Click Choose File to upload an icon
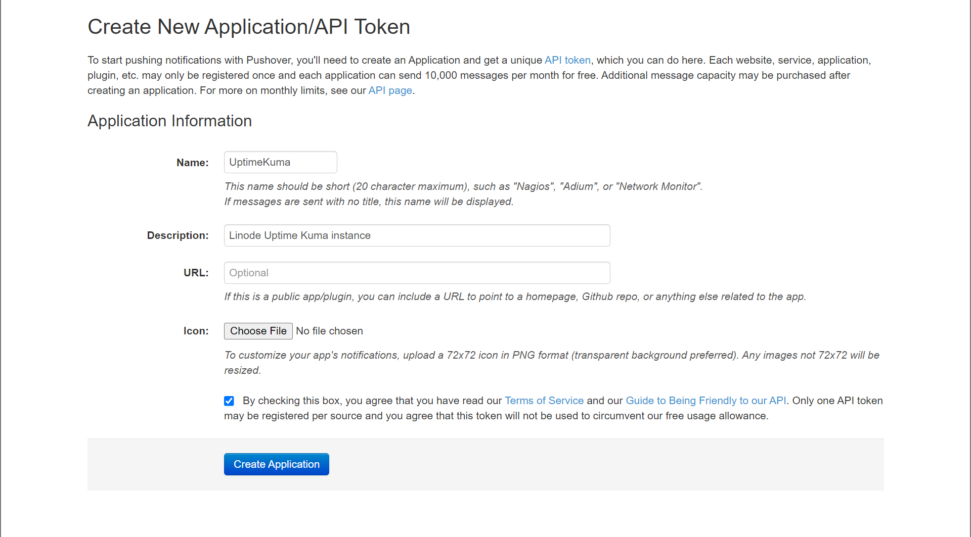The image size is (971, 537). point(258,331)
